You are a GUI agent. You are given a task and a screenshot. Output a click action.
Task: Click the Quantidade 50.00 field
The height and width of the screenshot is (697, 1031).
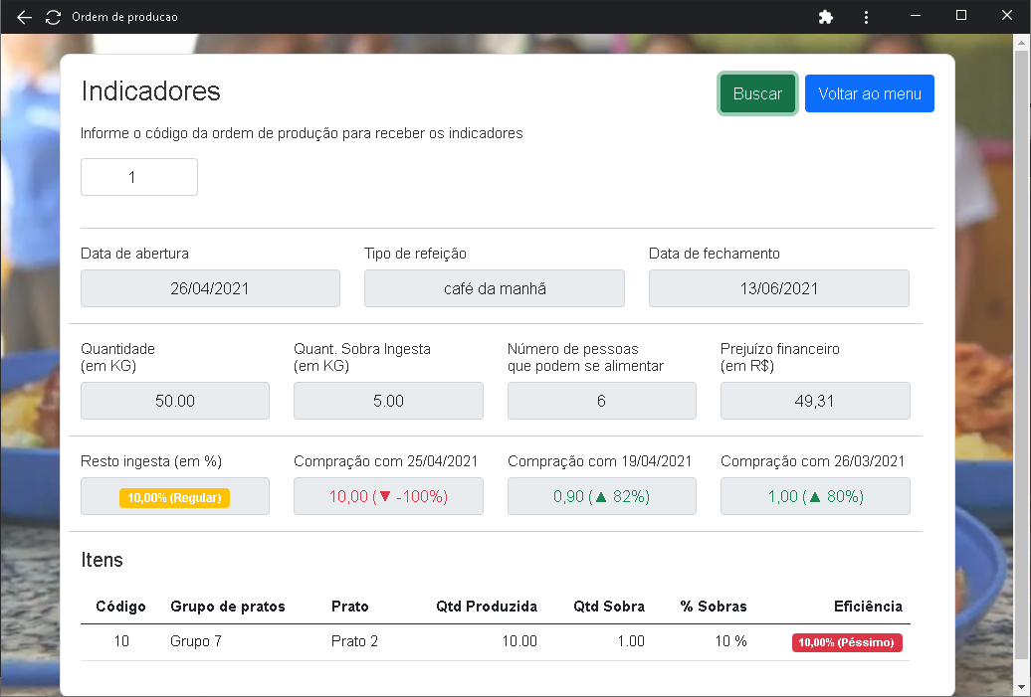coord(175,401)
